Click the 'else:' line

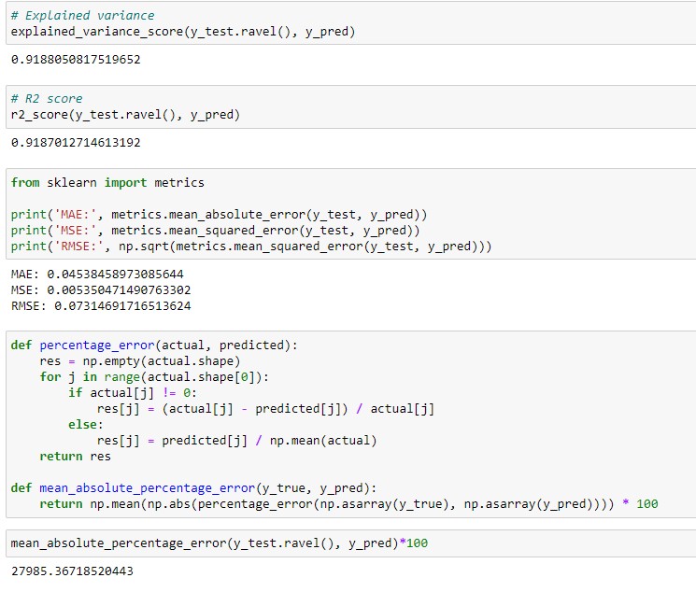86,425
